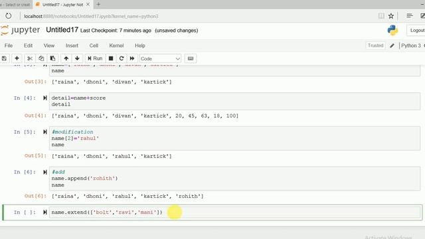Select the Out[5] output list text

(112, 156)
